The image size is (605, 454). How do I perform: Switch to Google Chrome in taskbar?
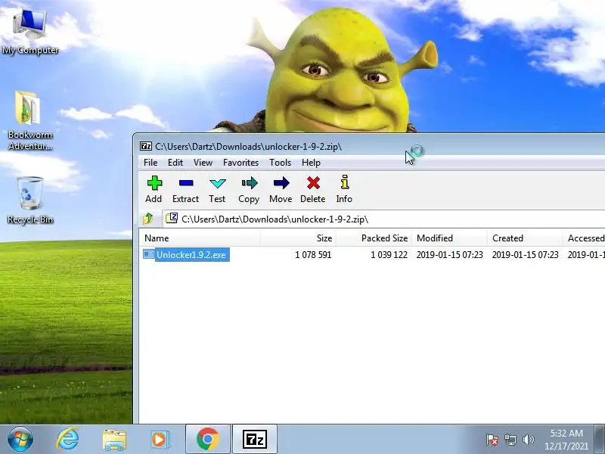point(207,439)
